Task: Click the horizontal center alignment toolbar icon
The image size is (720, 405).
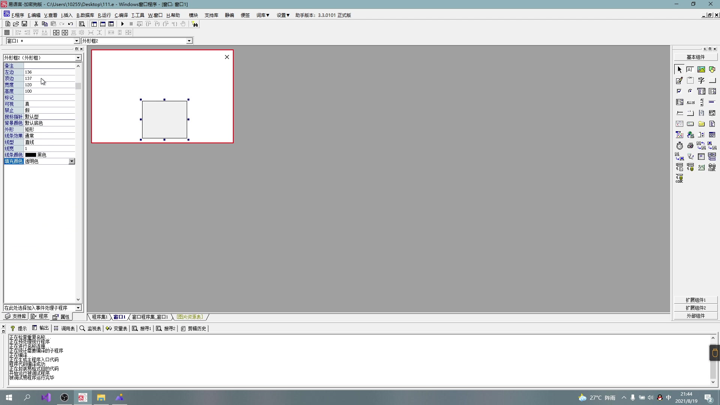Action: click(56, 33)
